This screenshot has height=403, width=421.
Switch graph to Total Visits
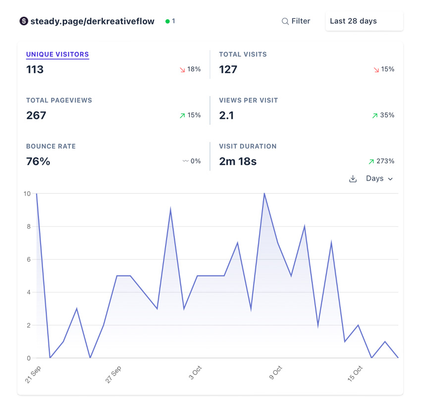pos(243,54)
